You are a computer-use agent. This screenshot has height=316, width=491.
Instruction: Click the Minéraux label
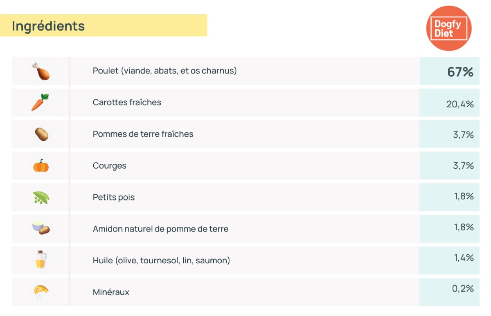[x=111, y=292]
